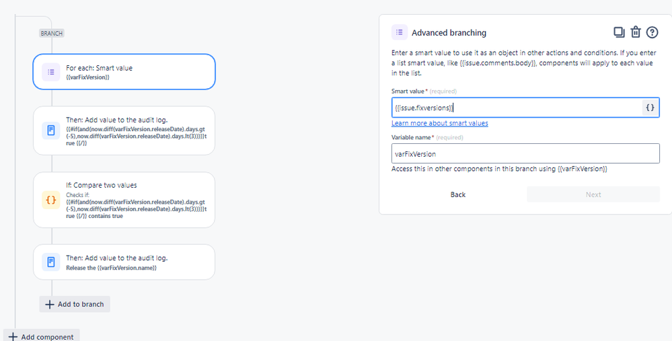
Task: Click the smart value curly braces picker
Action: 650,108
